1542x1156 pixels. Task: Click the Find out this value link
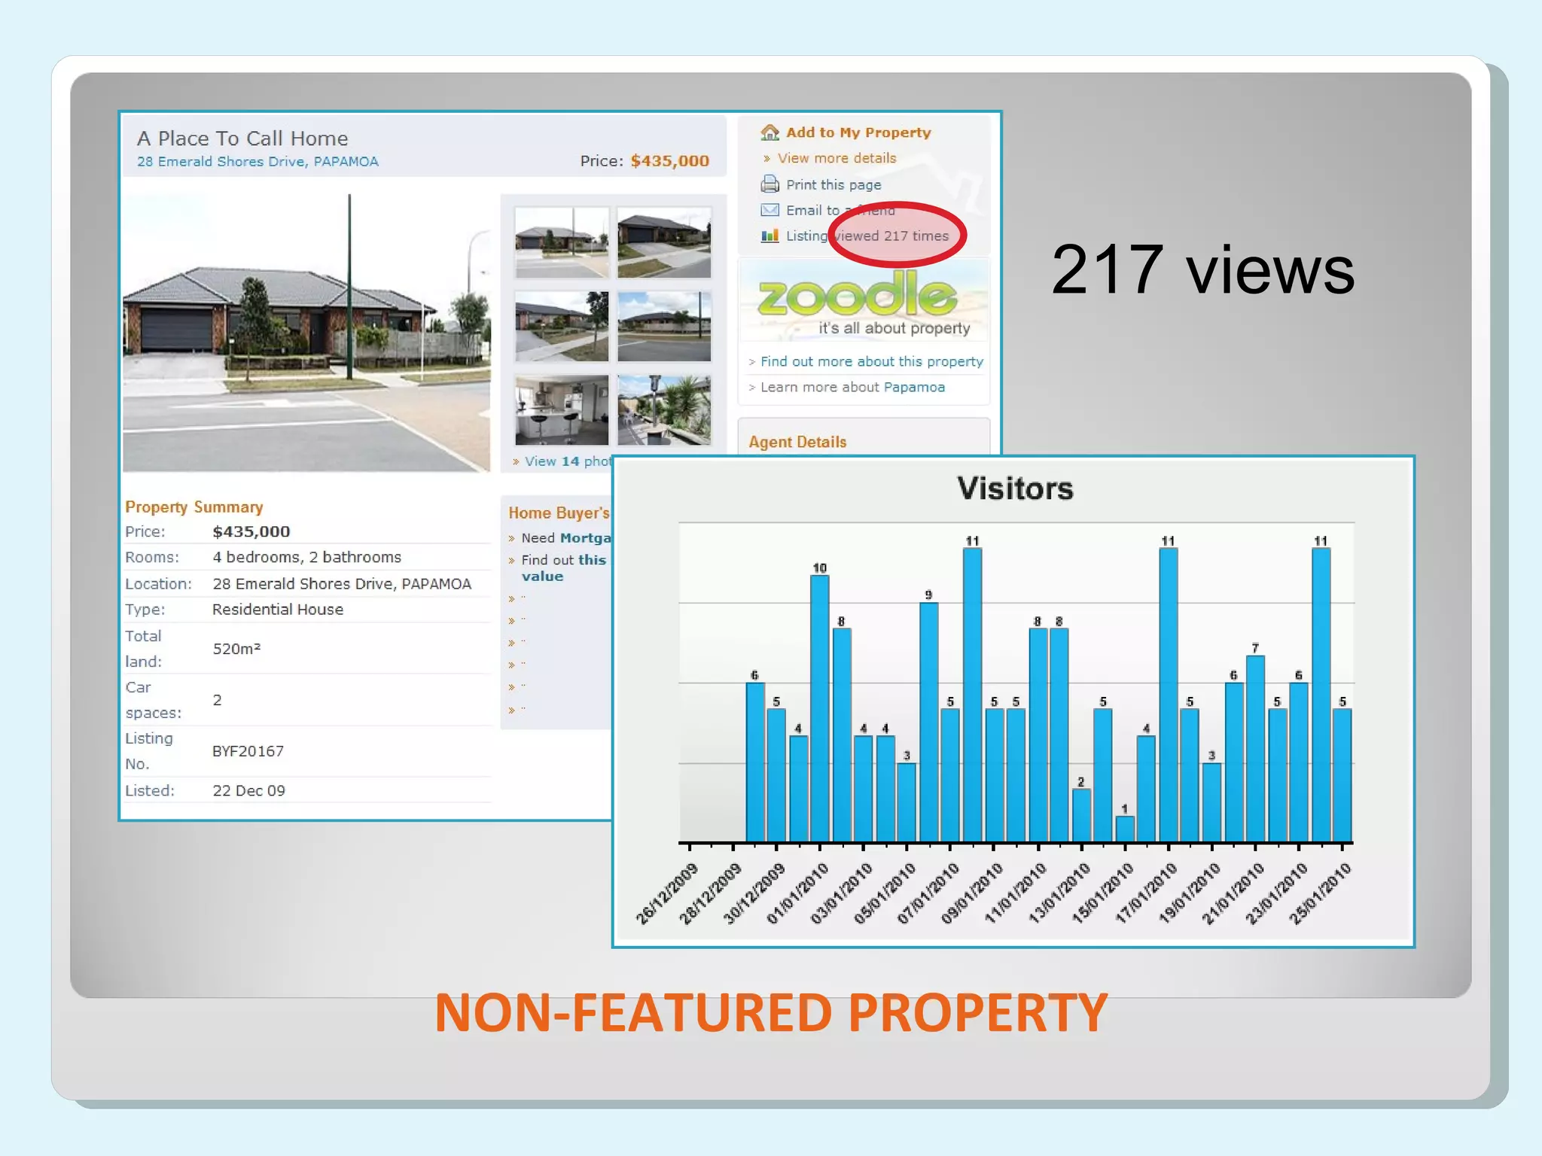click(563, 568)
